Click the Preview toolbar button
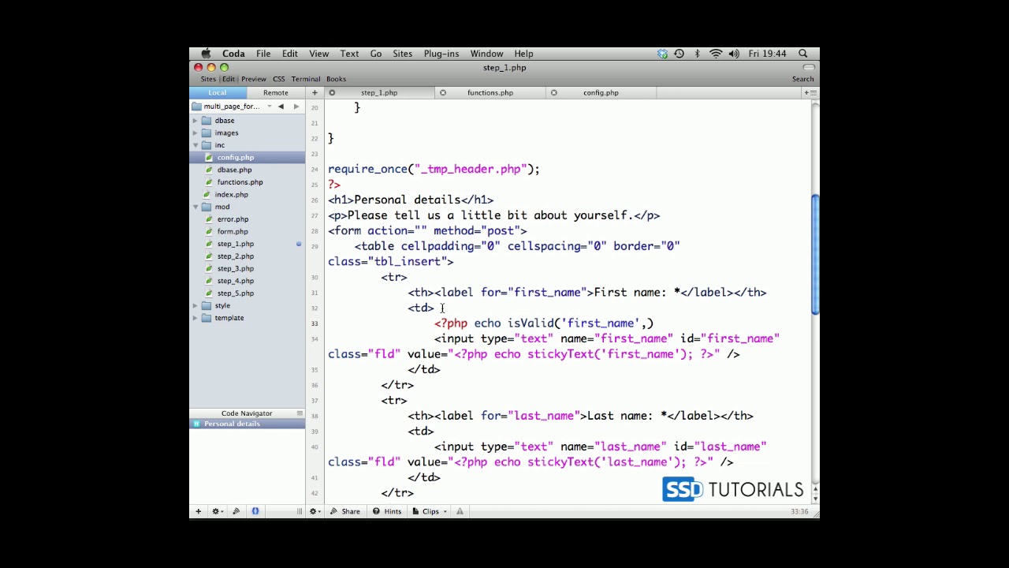1009x568 pixels. [x=254, y=79]
